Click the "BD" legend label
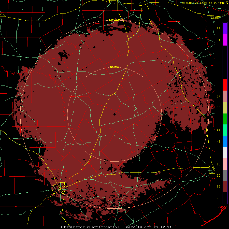 click(x=218, y=108)
